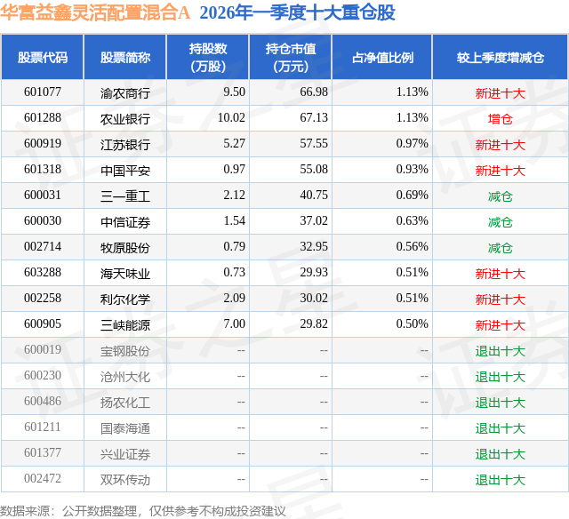Click stock name 国泰海通

(x=125, y=428)
